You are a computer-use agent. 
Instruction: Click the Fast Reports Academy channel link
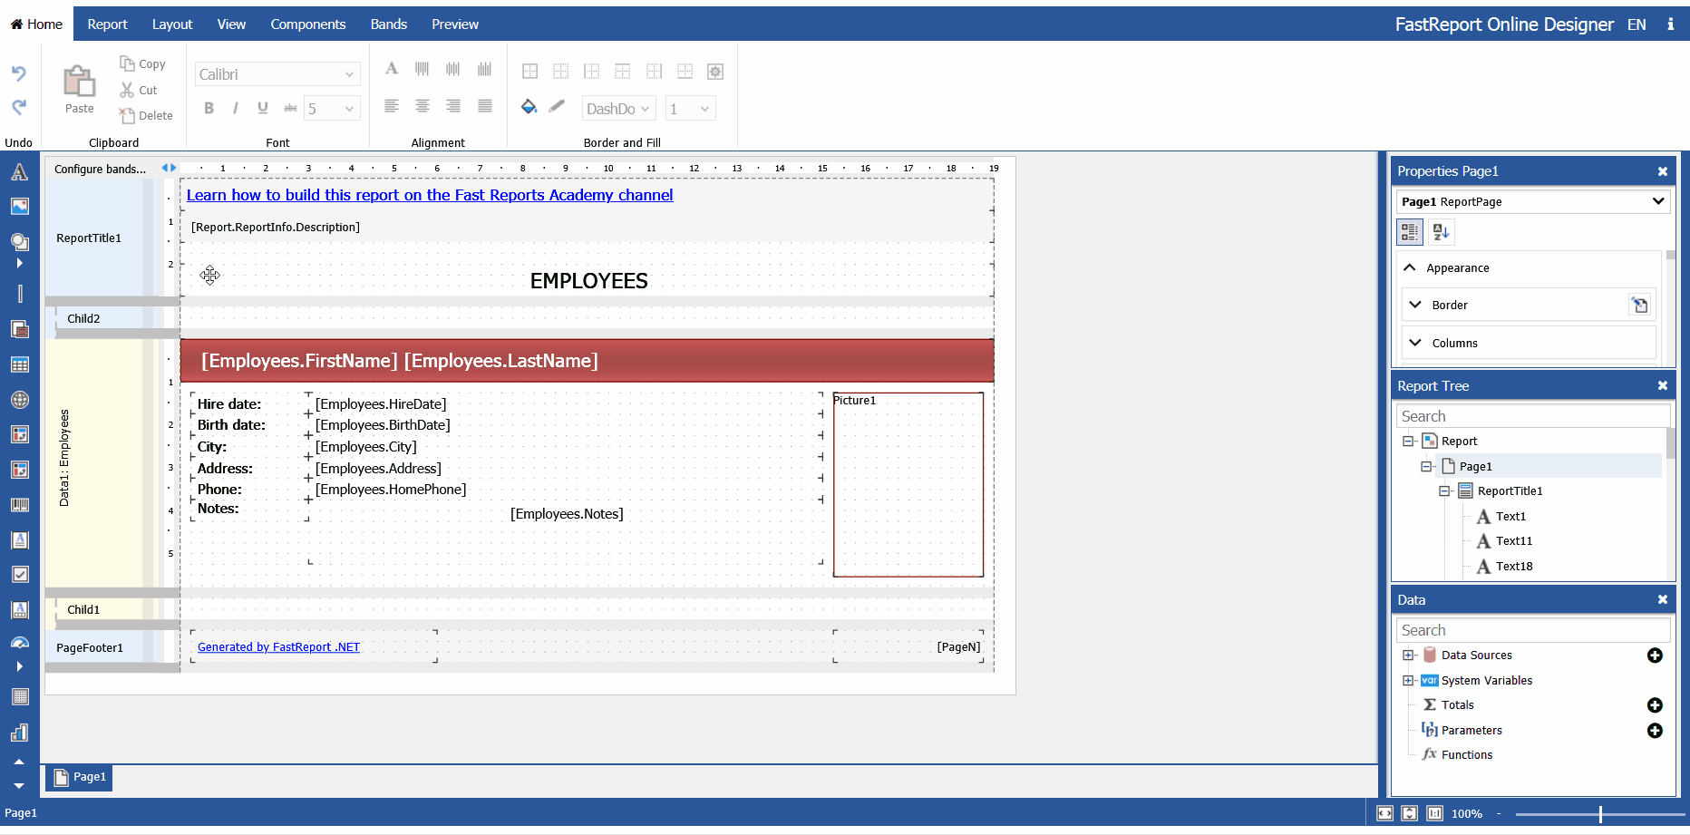430,195
